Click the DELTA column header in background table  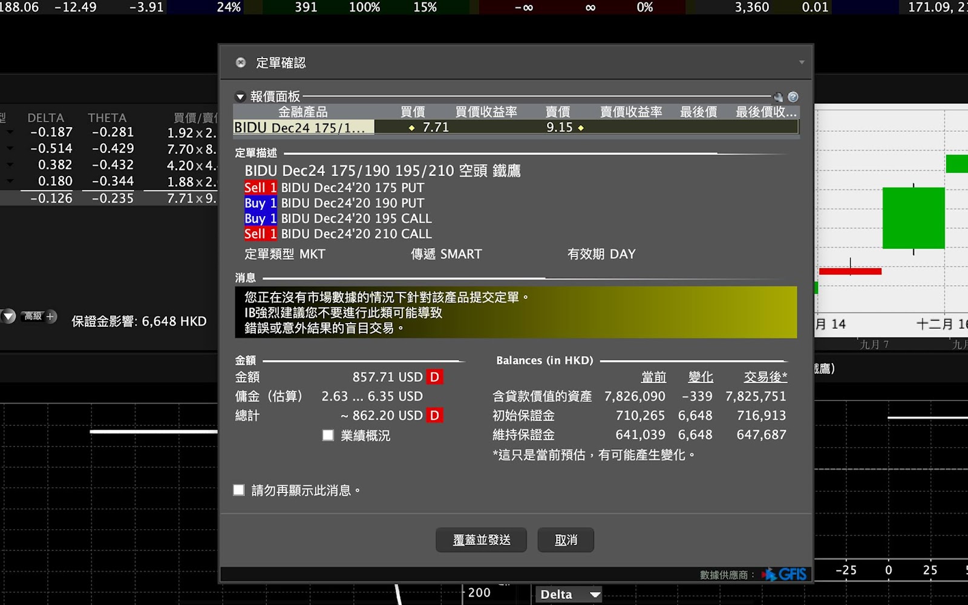[x=45, y=118]
